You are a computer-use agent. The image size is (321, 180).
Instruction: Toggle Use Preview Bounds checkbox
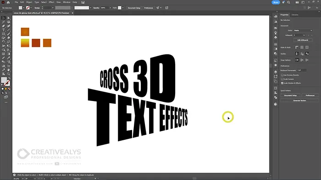point(282,75)
